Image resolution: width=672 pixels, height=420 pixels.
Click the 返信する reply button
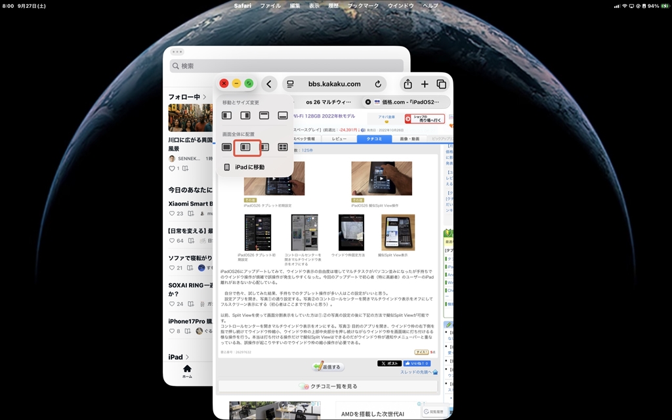pyautogui.click(x=329, y=367)
